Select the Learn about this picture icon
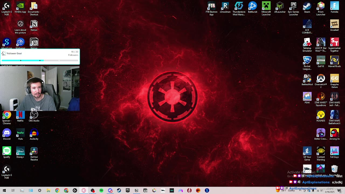The image size is (345, 194). pos(20,27)
